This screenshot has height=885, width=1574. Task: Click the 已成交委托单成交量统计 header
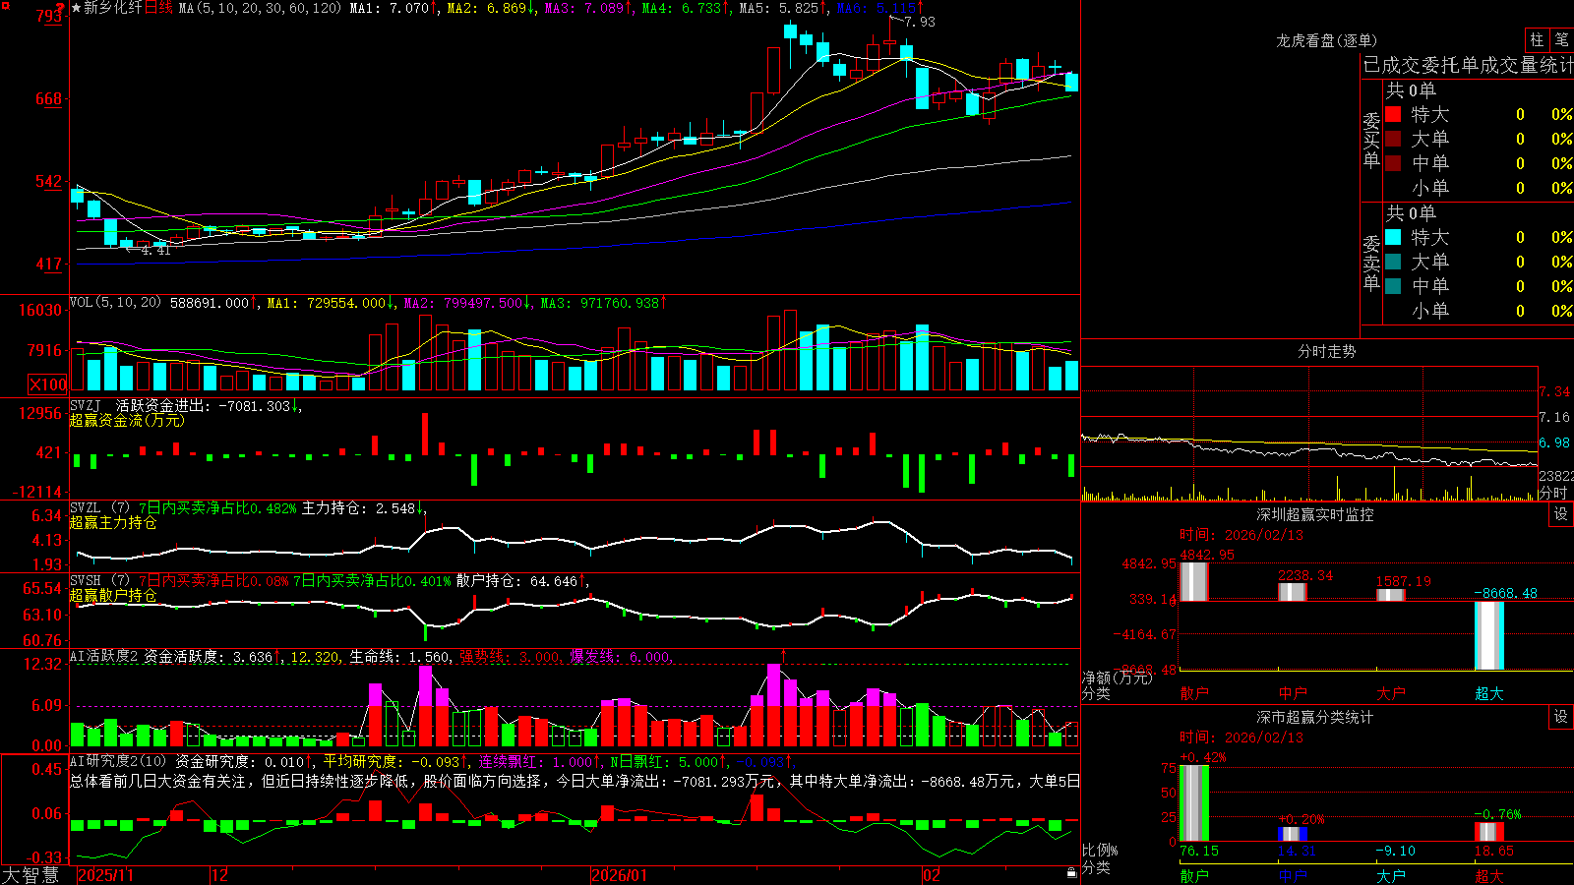(1468, 65)
